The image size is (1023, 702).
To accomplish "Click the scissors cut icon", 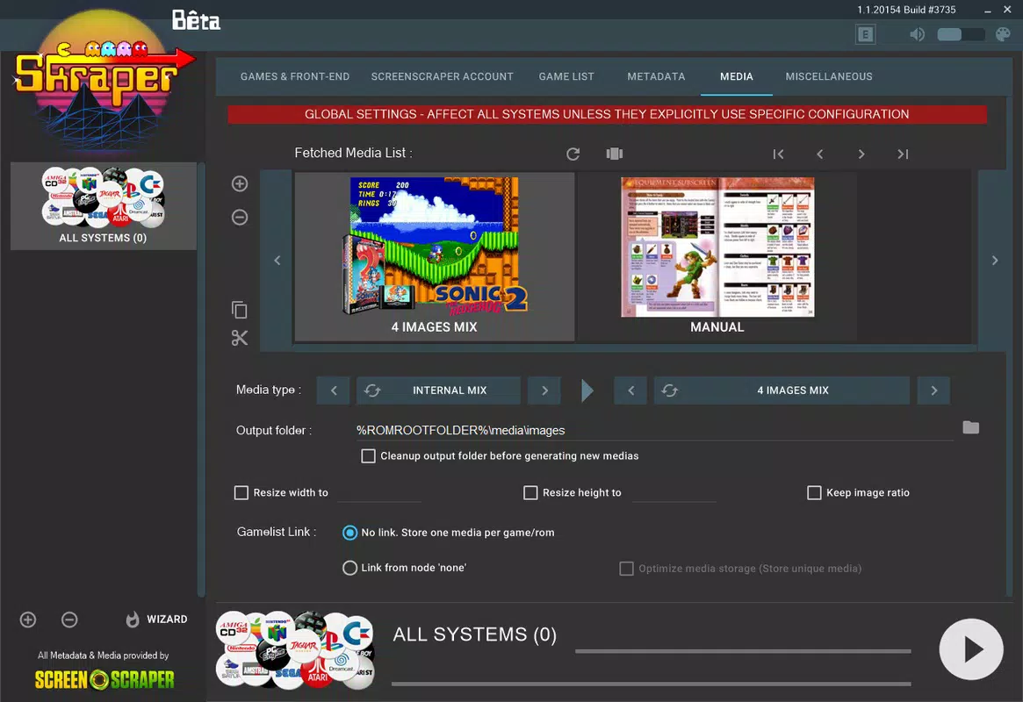I will pyautogui.click(x=240, y=338).
